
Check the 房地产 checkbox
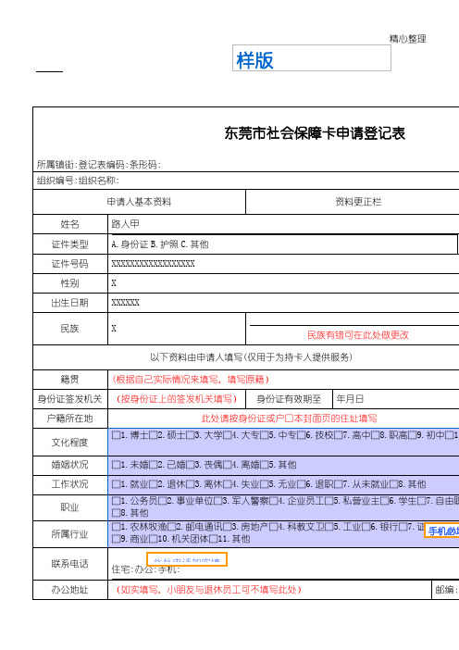point(227,527)
